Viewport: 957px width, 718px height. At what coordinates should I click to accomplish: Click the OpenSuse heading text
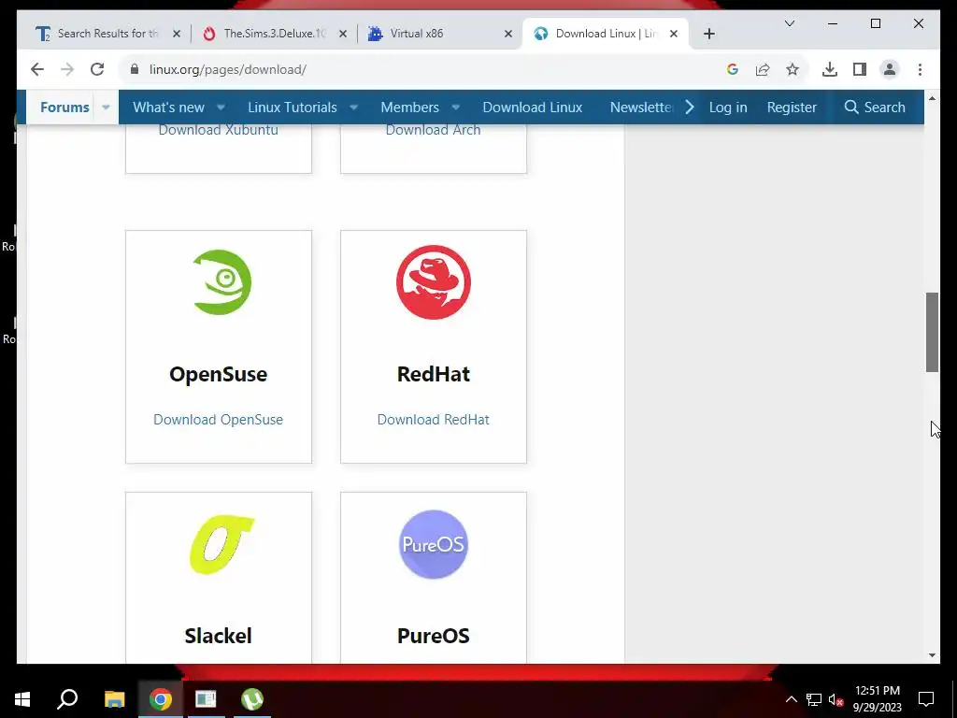click(218, 374)
